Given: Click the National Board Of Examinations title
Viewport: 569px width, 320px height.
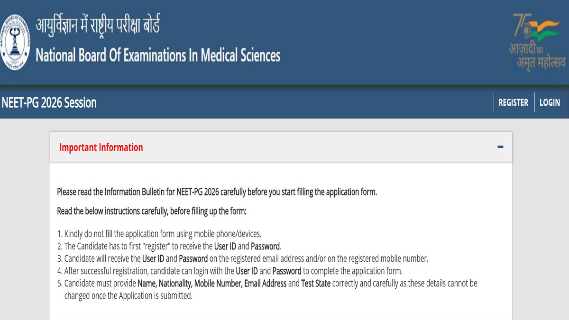Looking at the screenshot, I should click(x=158, y=55).
